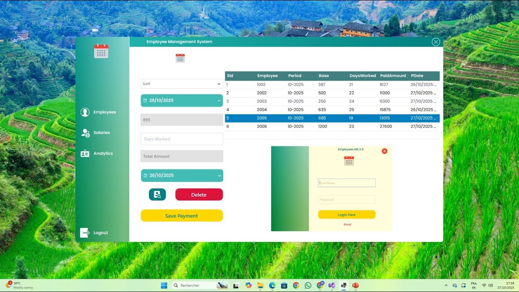Image resolution: width=519 pixels, height=292 pixels.
Task: Open the weather widget showing 30°C
Action: point(19,285)
